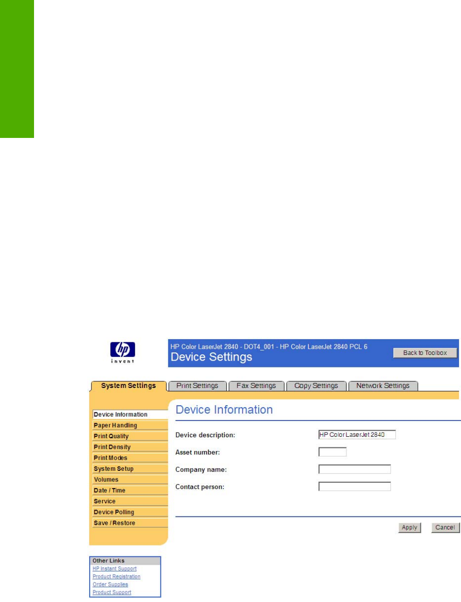
Task: Click the 'Device description:' label
Action: [206, 435]
